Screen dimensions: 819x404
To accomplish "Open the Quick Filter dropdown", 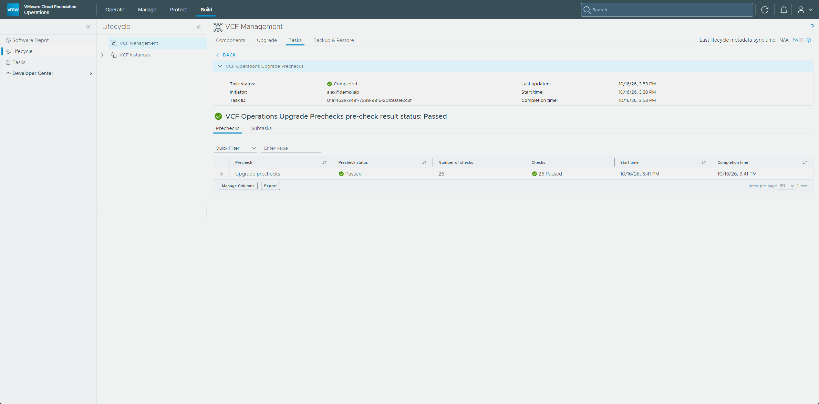I will tap(235, 148).
